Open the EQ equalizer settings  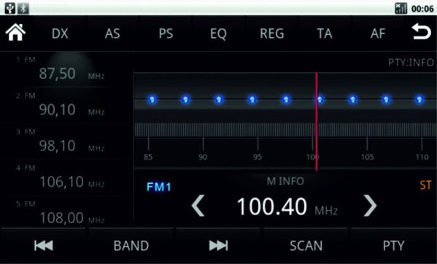tap(218, 34)
